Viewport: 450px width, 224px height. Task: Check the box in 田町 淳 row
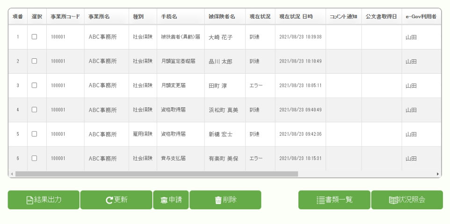(35, 85)
